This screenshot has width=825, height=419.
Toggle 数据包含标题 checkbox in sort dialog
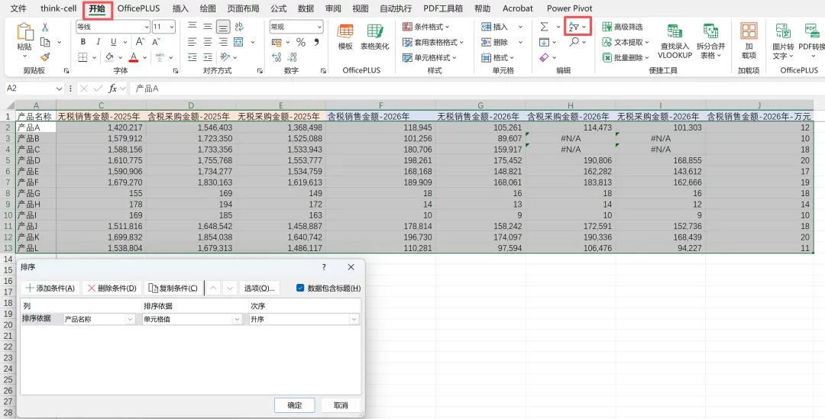(300, 288)
